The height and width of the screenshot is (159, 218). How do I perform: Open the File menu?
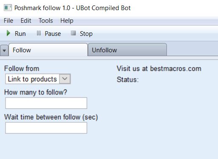click(8, 21)
